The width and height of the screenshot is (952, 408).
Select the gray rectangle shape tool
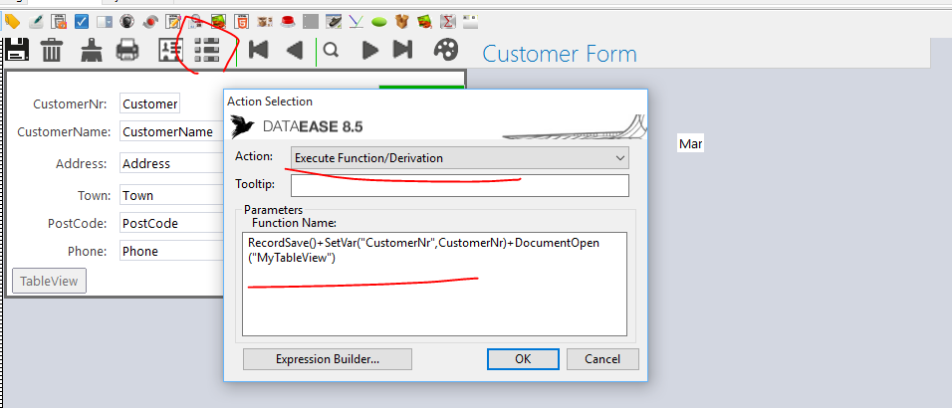[311, 23]
